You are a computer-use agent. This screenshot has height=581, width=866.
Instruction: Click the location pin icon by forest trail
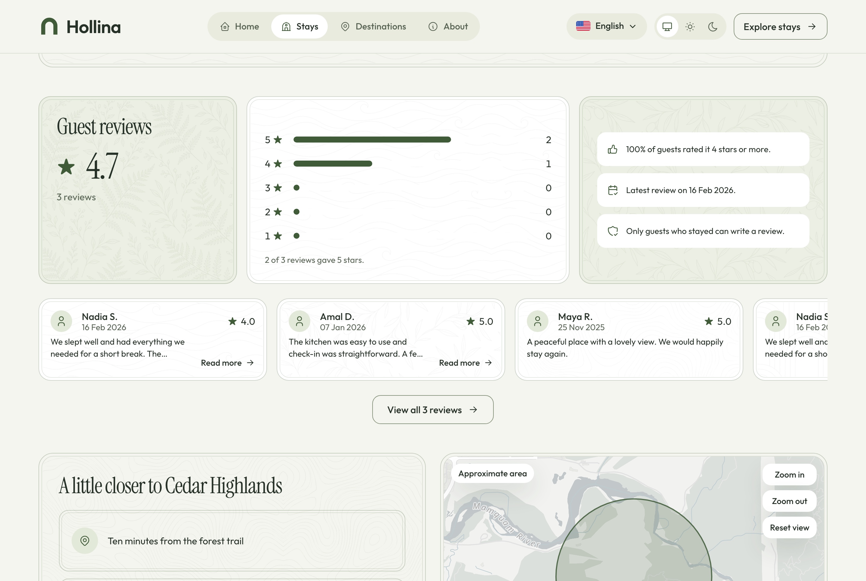pos(85,541)
